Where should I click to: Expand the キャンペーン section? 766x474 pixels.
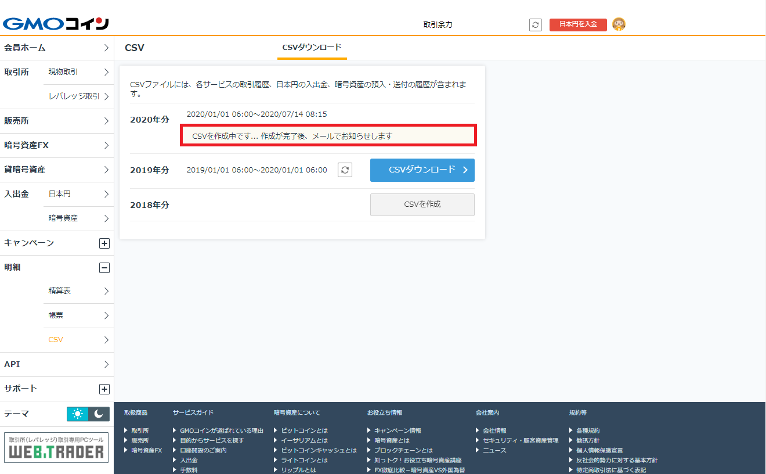104,243
